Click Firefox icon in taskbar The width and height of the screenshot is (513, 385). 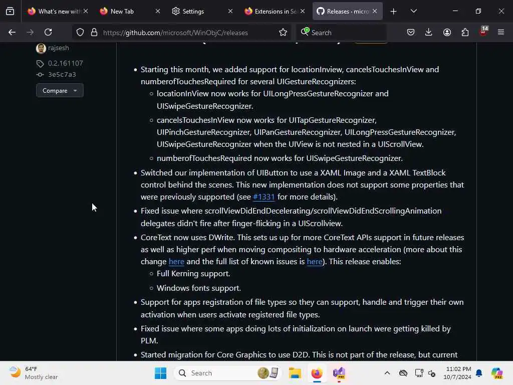(317, 373)
